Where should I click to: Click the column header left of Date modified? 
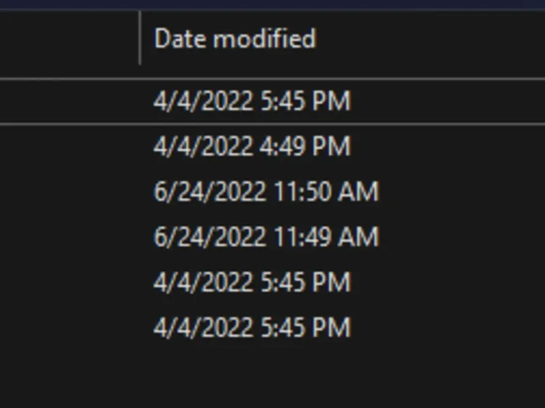click(68, 39)
